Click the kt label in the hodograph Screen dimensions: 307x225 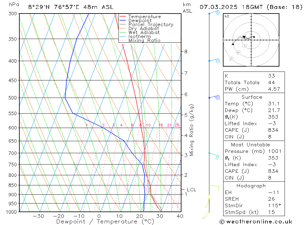click(x=227, y=16)
